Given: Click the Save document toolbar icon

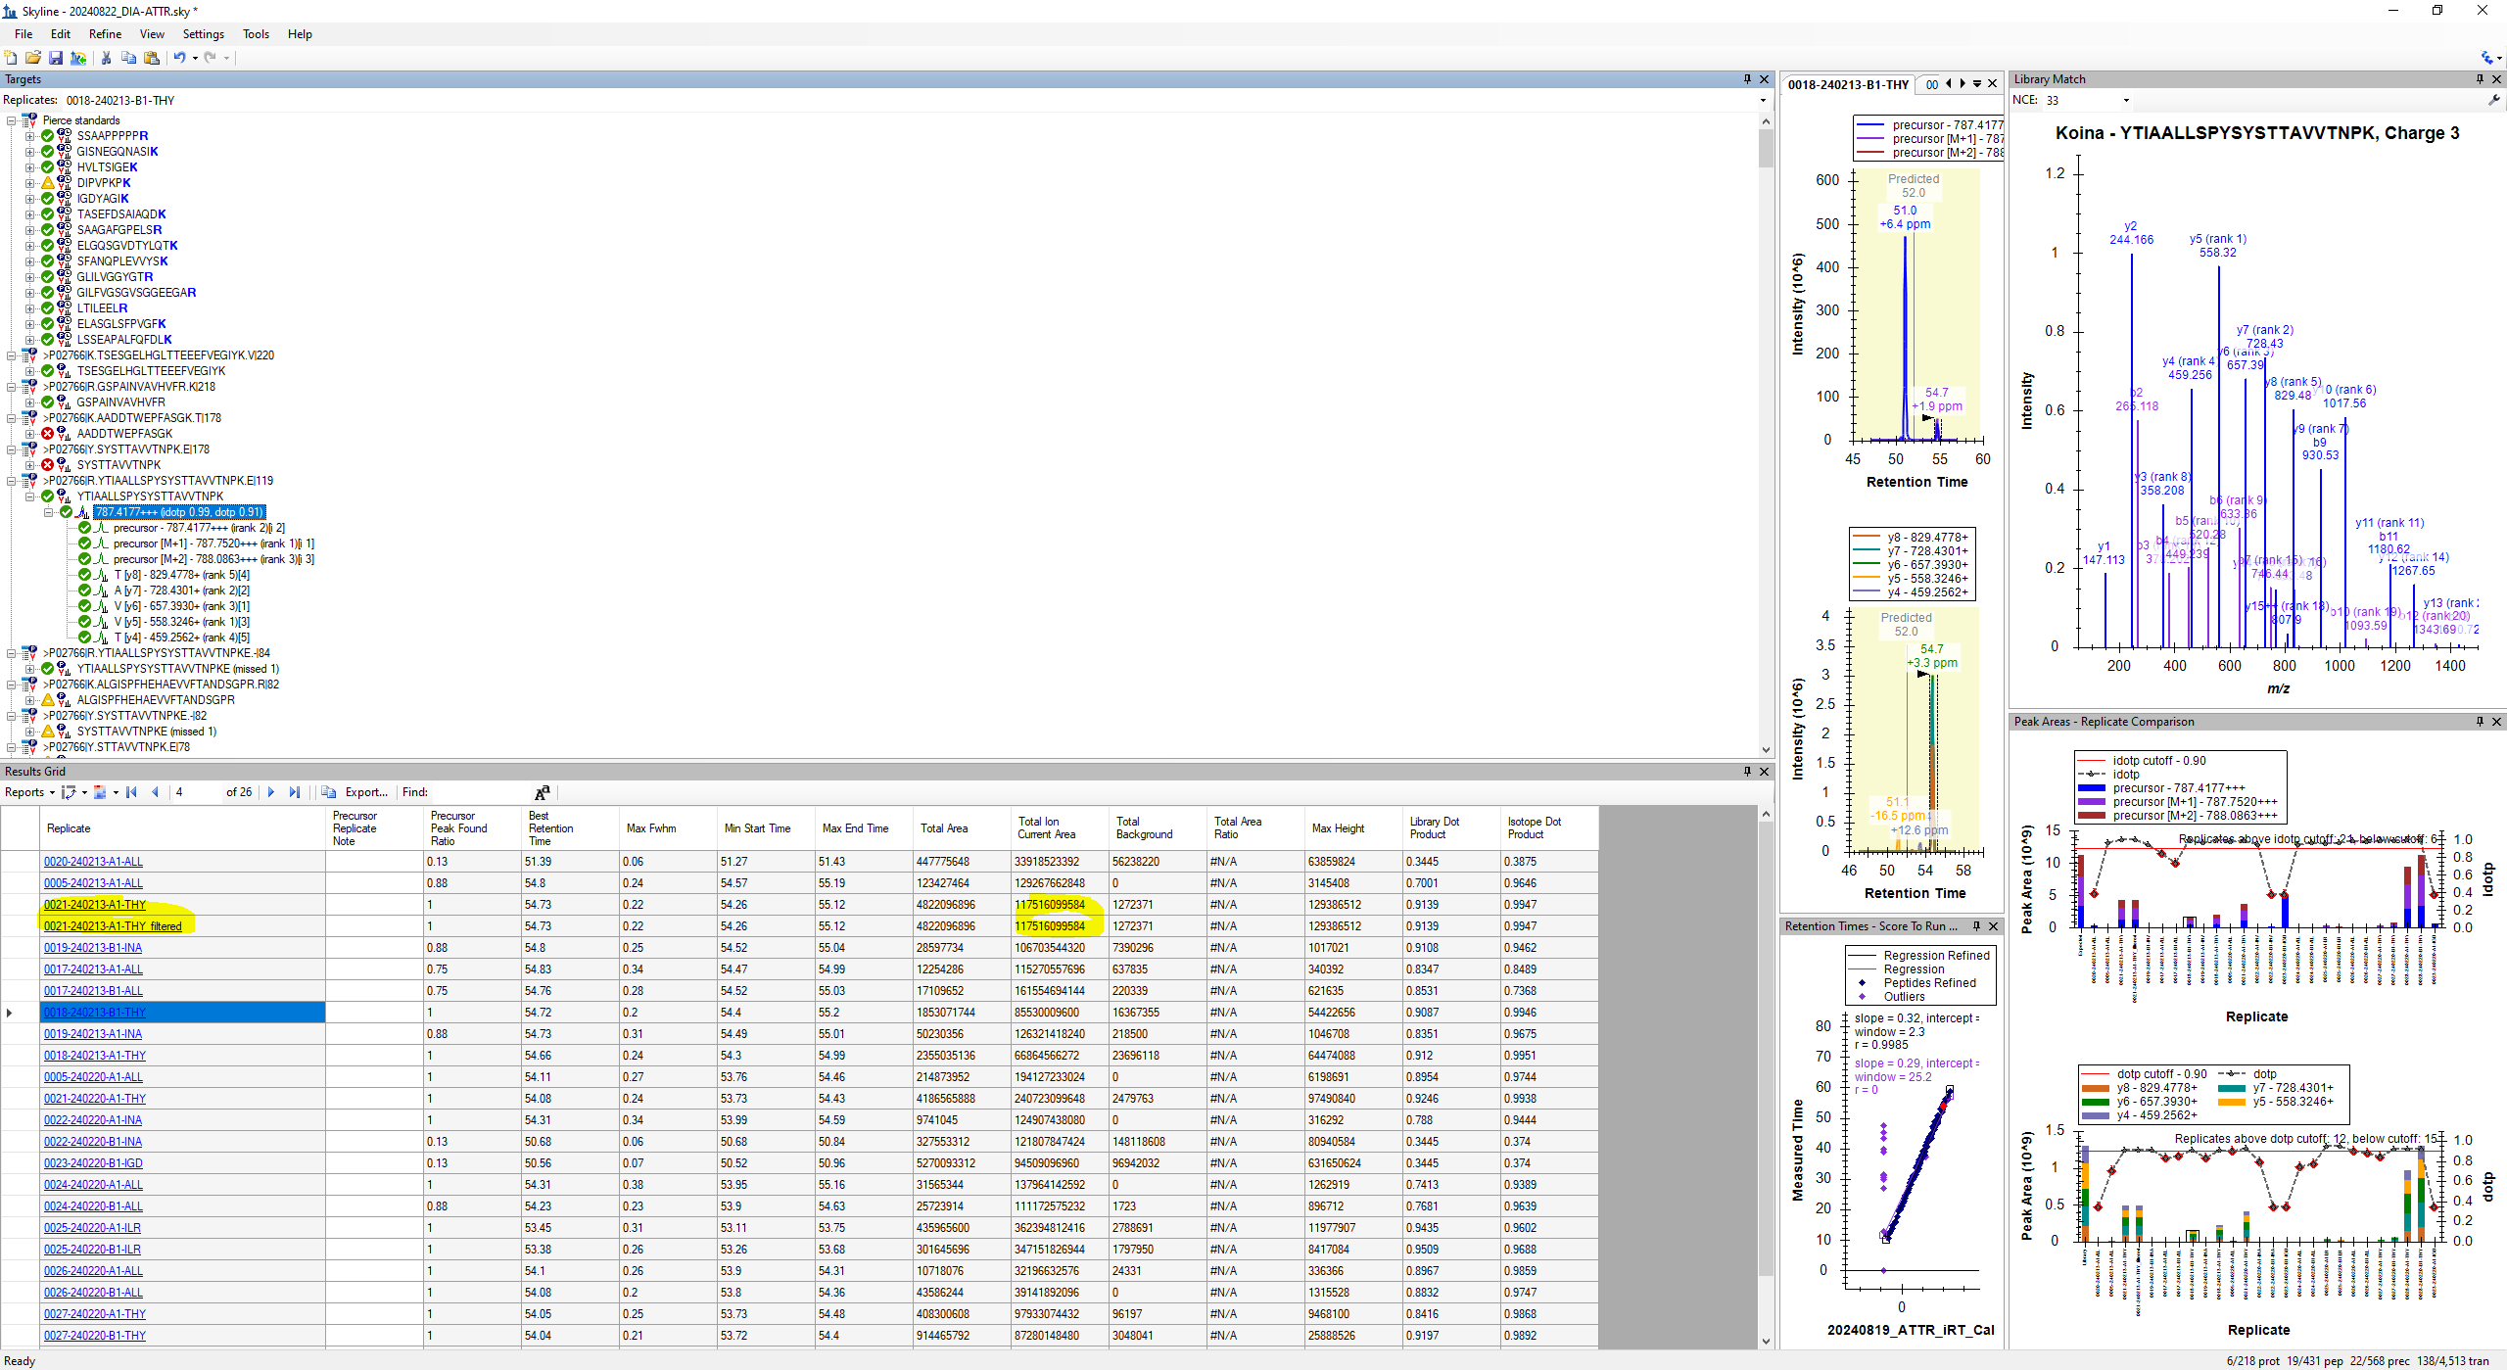Looking at the screenshot, I should click(x=56, y=58).
